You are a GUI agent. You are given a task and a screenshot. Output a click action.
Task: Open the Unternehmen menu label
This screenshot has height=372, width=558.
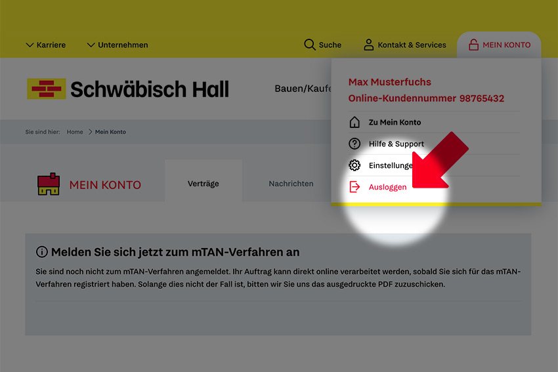(x=123, y=45)
